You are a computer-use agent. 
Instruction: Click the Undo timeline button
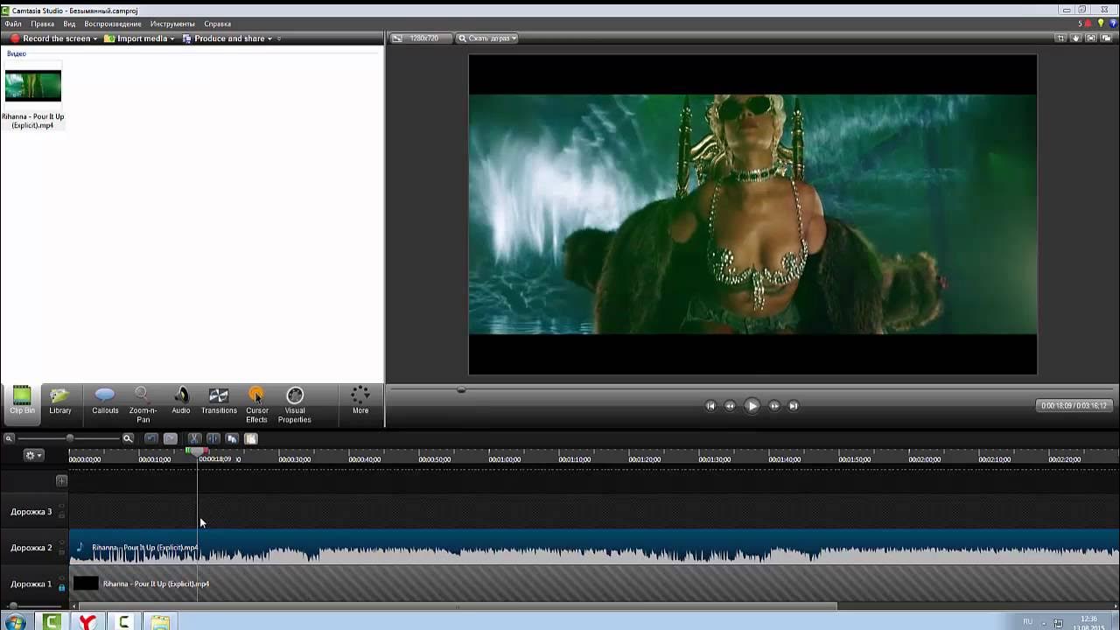coord(150,438)
